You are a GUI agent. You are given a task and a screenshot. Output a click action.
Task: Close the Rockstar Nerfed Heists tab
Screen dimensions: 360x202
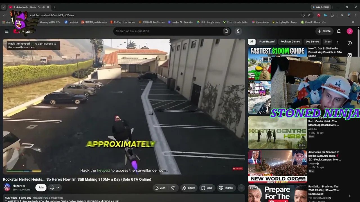pyautogui.click(x=48, y=7)
